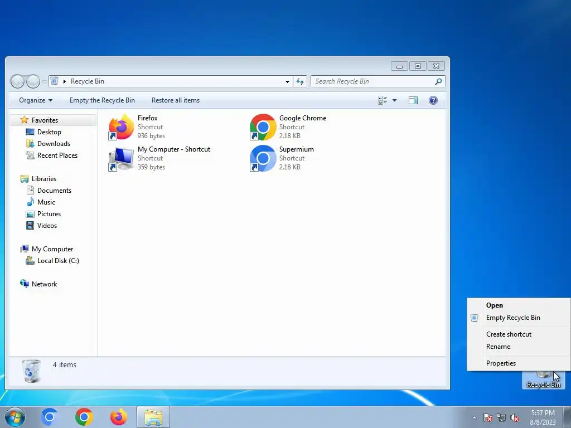Click the recent pages dropdown arrow
This screenshot has width=571, height=428.
44,82
